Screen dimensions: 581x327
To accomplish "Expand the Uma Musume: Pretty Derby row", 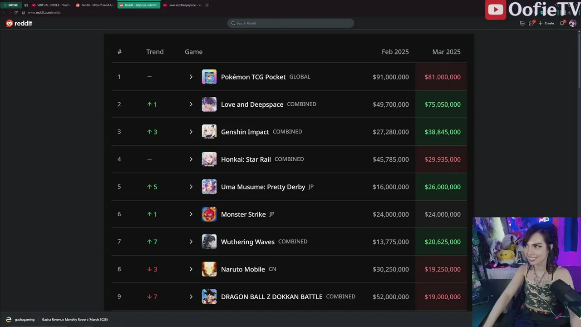I will 191,187.
